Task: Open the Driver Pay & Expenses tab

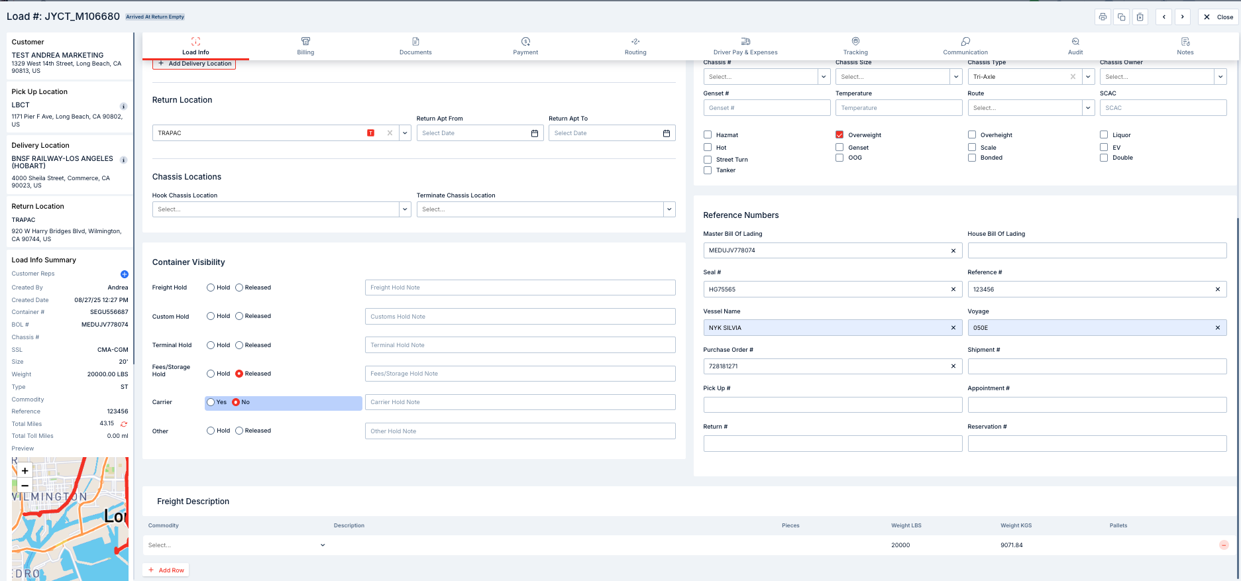Action: point(745,46)
